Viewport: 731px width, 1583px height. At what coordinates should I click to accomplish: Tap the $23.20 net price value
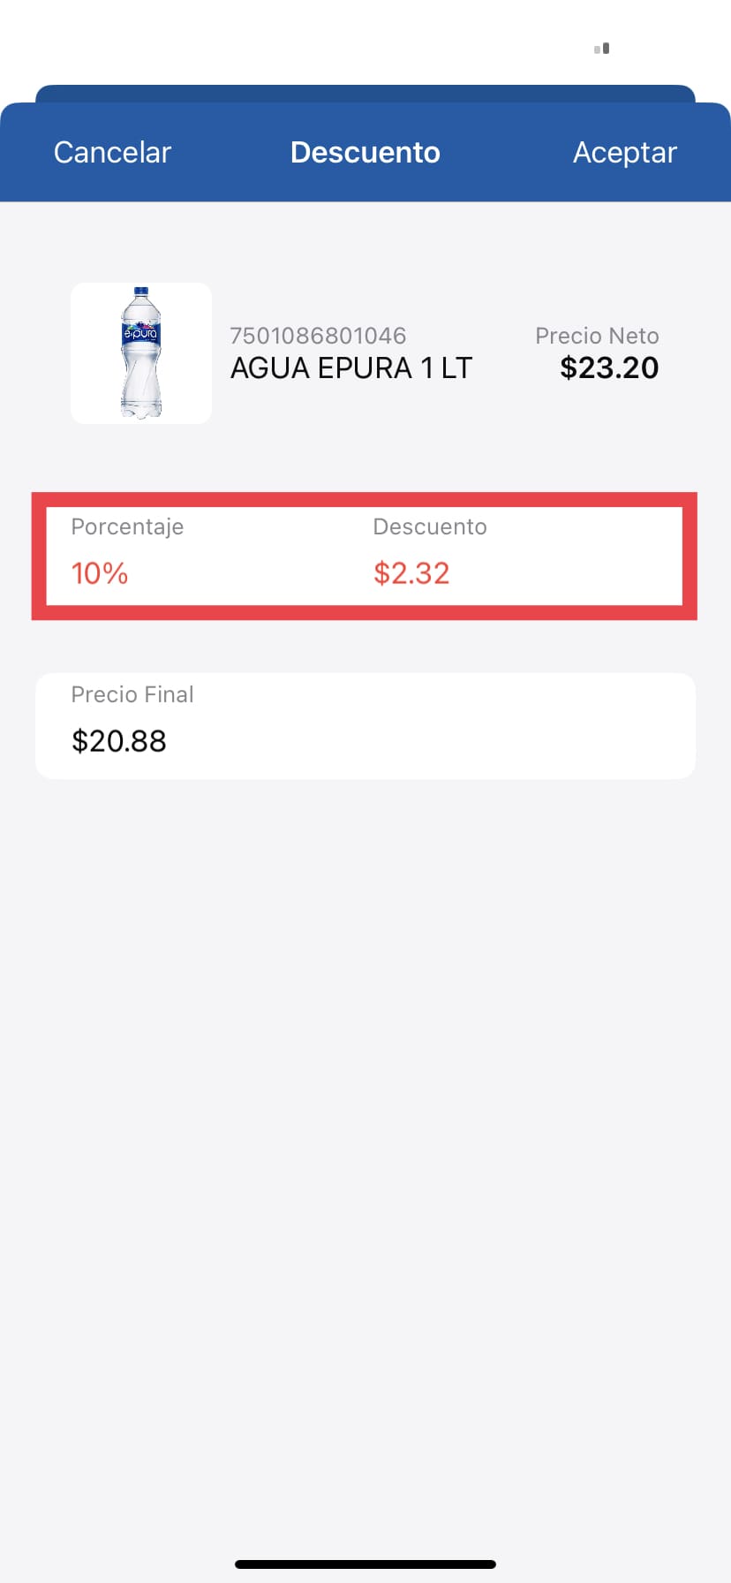[x=609, y=368]
